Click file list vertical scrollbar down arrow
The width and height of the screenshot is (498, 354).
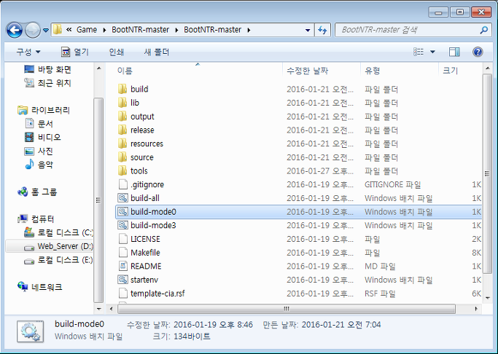(488, 298)
